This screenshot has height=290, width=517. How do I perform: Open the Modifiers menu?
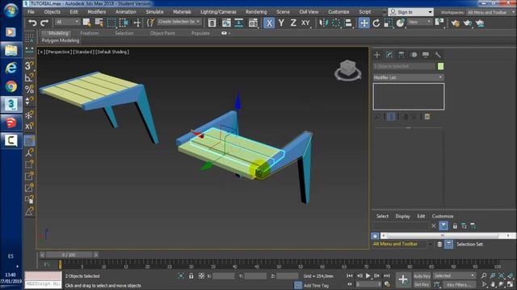coord(97,12)
